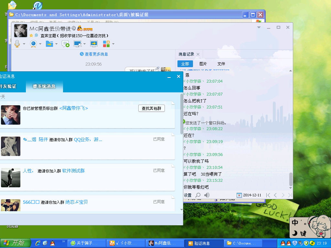Start a video call with webcam icon

(x=33, y=44)
